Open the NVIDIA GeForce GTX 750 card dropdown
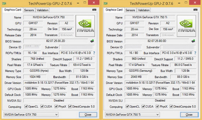Screen dimensions: 202x120 pyautogui.click(x=31, y=114)
